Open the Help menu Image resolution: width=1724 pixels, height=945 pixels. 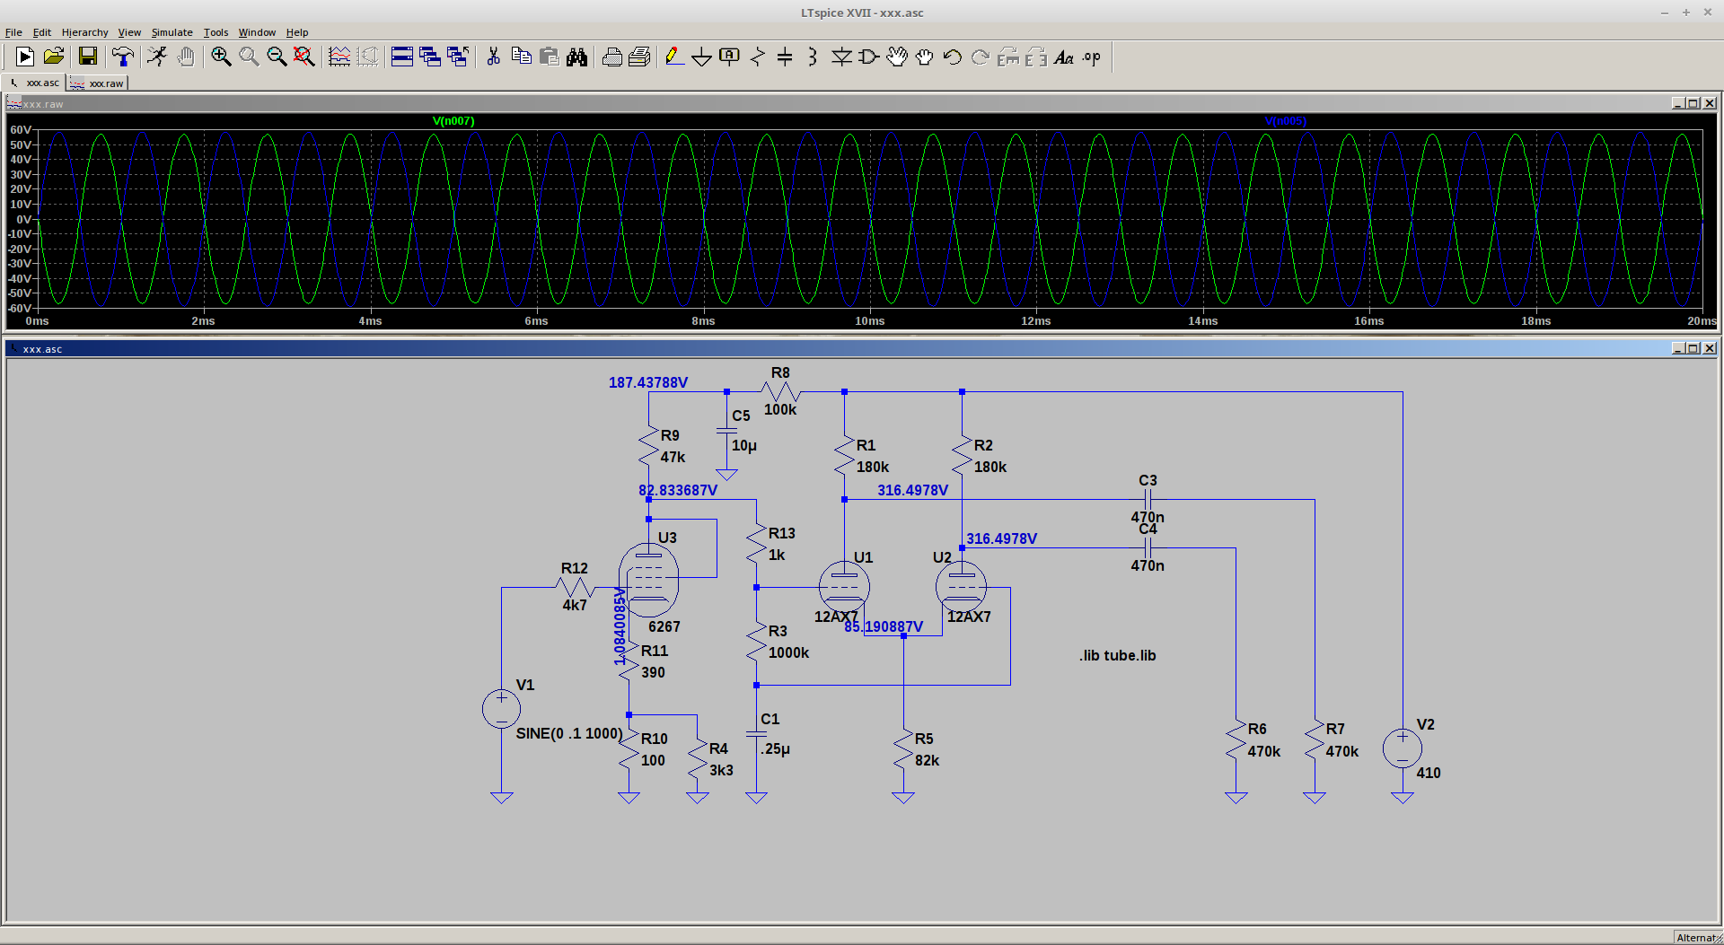(297, 32)
